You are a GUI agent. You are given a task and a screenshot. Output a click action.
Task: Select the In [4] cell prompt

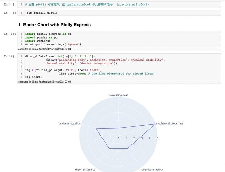coord(10,56)
